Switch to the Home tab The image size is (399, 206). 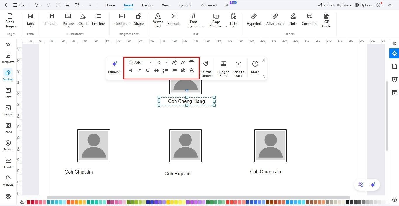[110, 5]
